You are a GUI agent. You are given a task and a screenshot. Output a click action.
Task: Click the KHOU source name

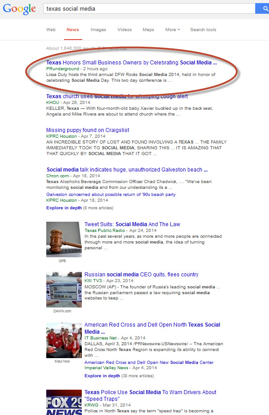click(52, 103)
